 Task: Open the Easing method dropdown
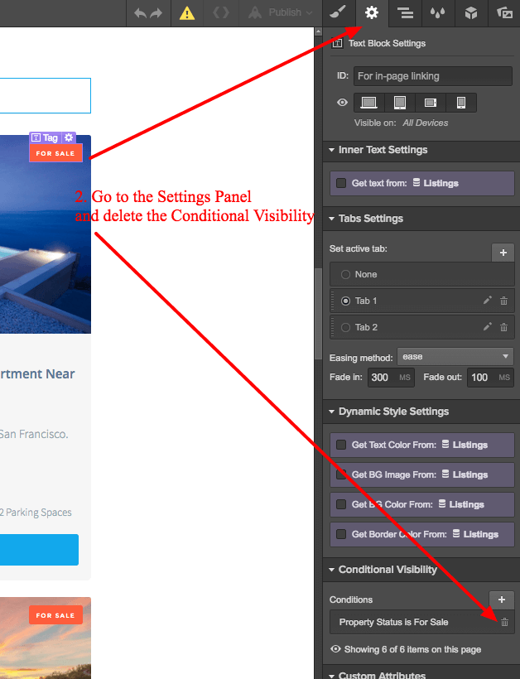455,356
